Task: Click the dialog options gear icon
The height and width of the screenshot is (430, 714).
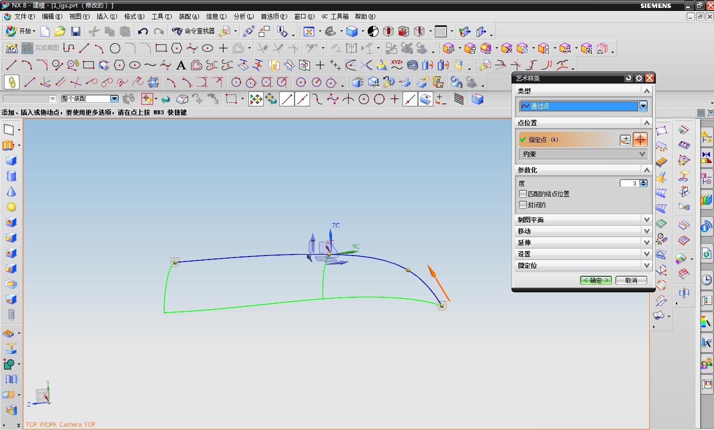Action: (x=639, y=78)
